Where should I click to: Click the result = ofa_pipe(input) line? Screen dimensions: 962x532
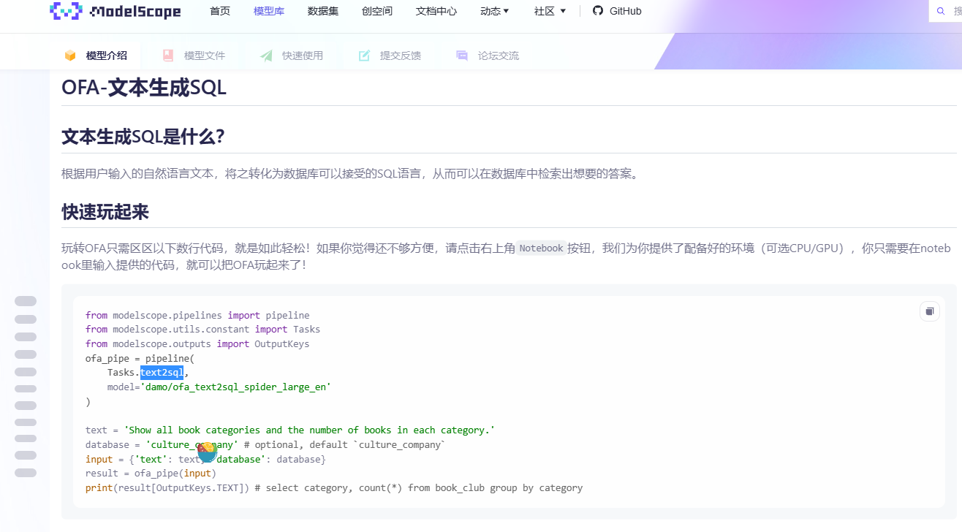tap(151, 473)
